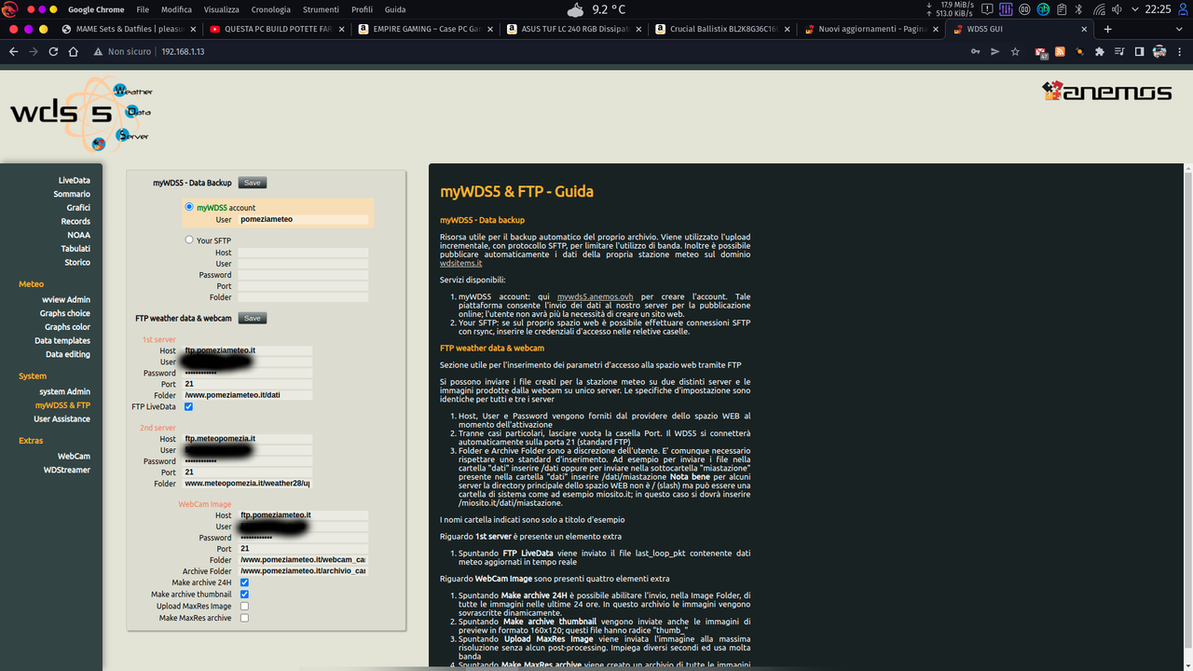Click the clock showing 22:25

click(x=1158, y=9)
